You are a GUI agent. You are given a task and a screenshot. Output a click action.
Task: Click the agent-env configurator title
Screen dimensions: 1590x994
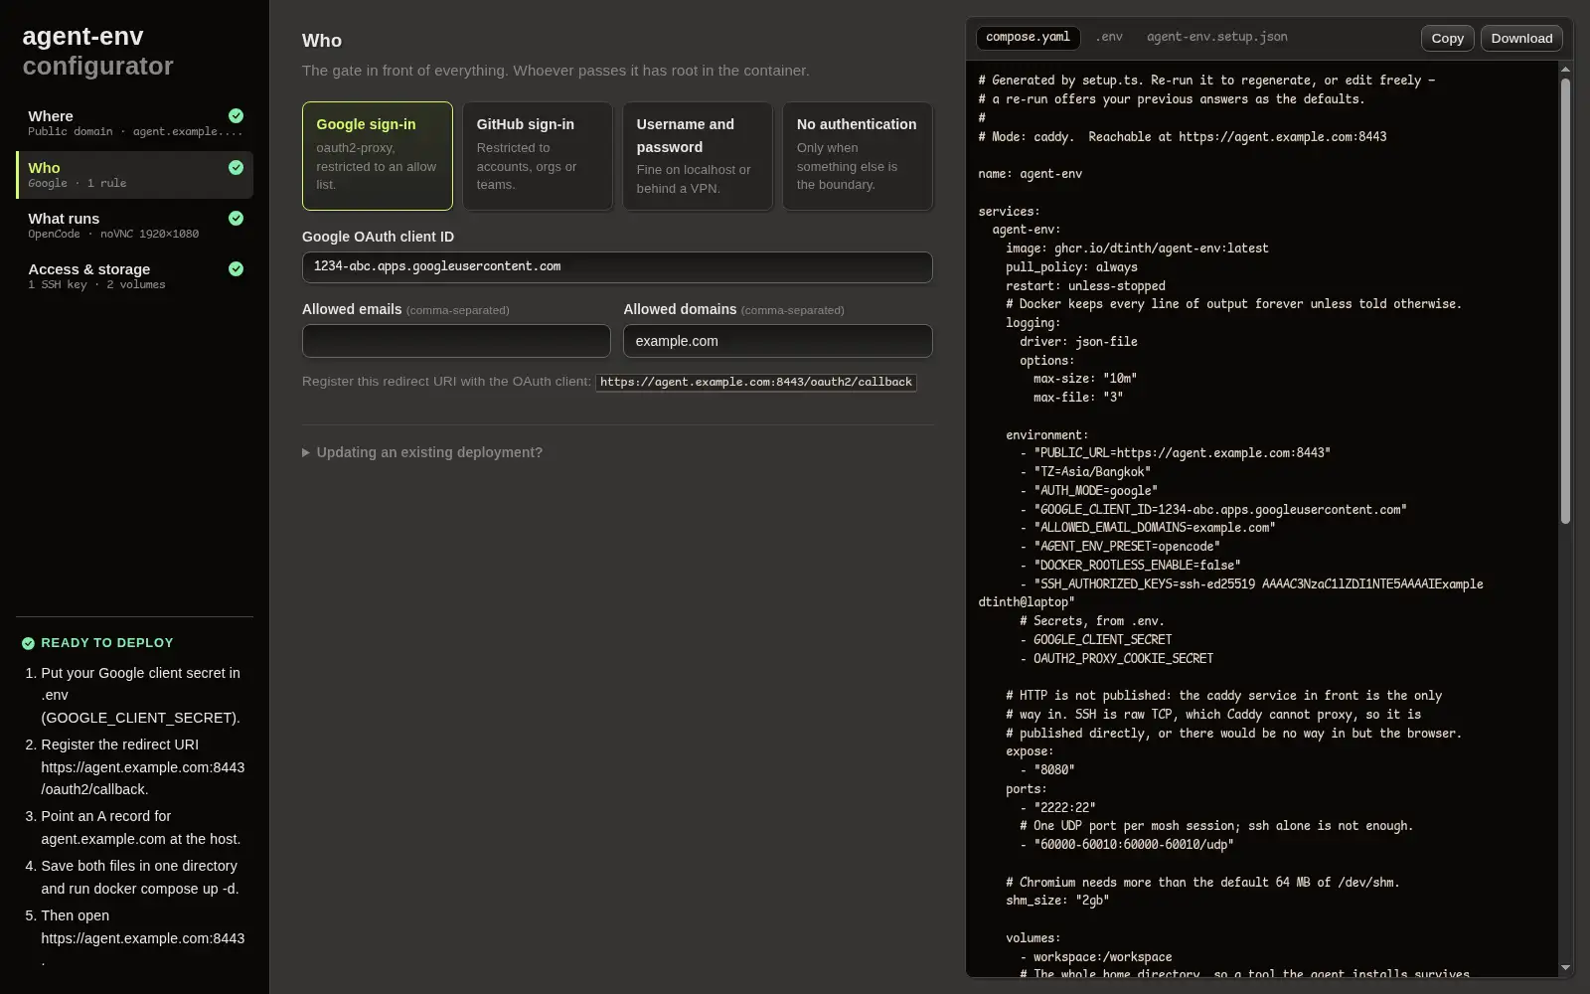[x=97, y=51]
